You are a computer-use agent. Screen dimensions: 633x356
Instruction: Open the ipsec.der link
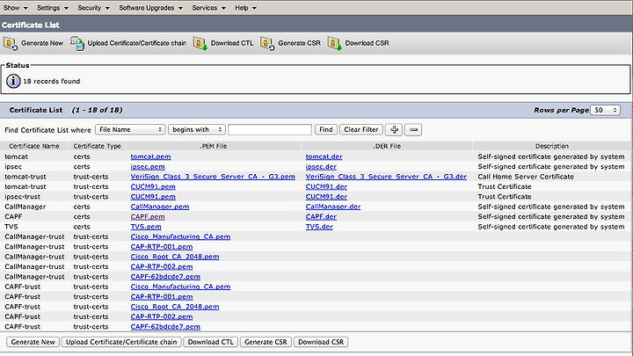pyautogui.click(x=321, y=167)
